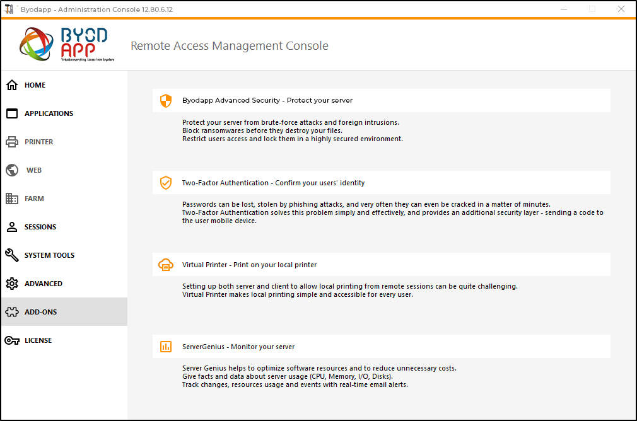Open ServerGenius - Monitor your server
Screen dimensions: 637x421
click(382, 347)
